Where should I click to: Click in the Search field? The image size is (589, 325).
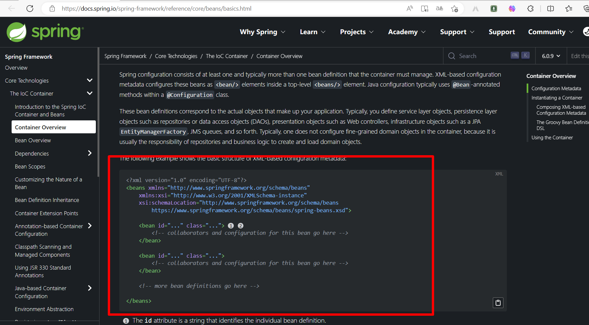point(489,56)
